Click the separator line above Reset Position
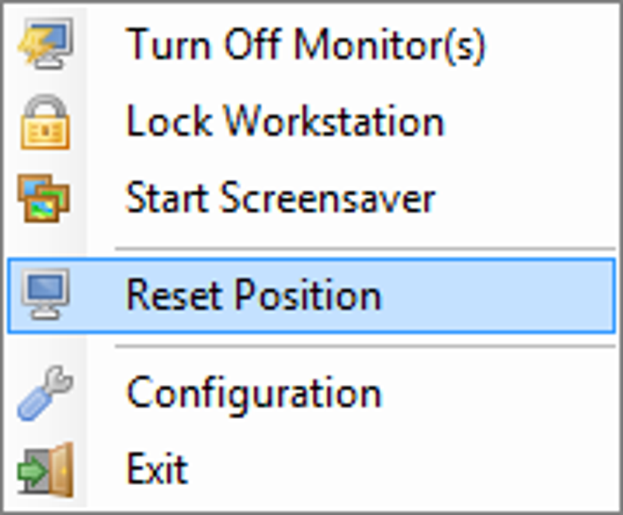623x515 pixels. (365, 249)
